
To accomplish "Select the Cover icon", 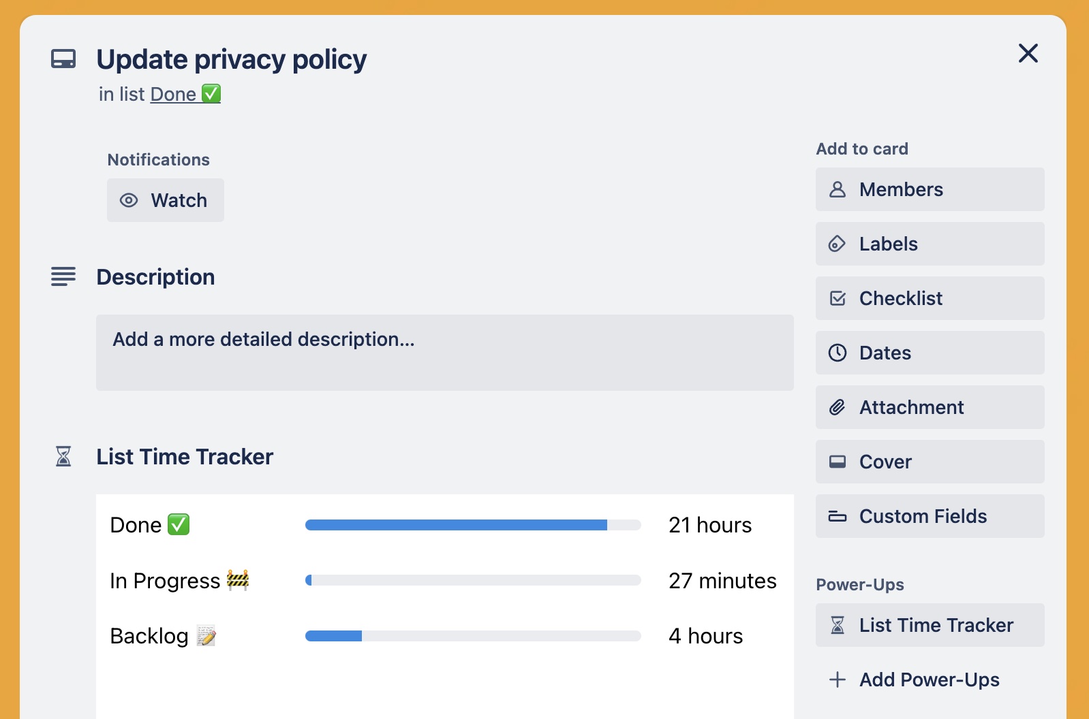I will tap(838, 461).
